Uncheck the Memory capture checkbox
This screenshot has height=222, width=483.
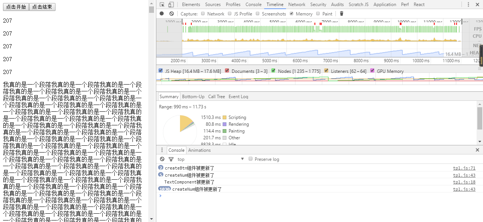(x=292, y=14)
